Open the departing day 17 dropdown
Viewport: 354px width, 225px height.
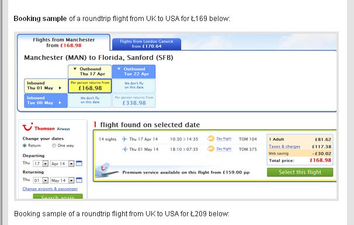coord(41,164)
